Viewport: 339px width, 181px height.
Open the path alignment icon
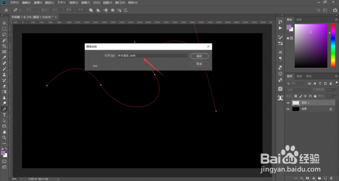(98, 10)
